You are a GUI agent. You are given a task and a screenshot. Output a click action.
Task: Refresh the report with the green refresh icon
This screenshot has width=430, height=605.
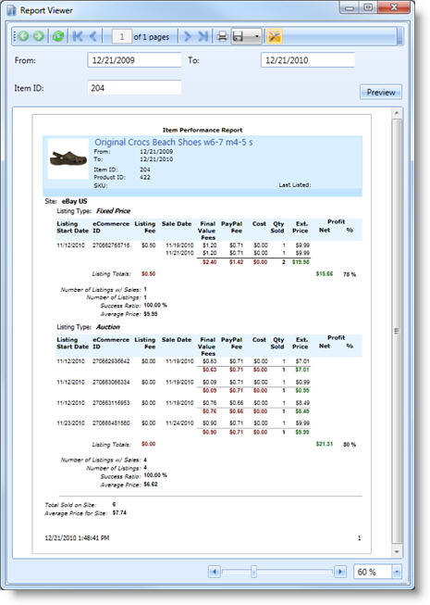click(x=58, y=36)
